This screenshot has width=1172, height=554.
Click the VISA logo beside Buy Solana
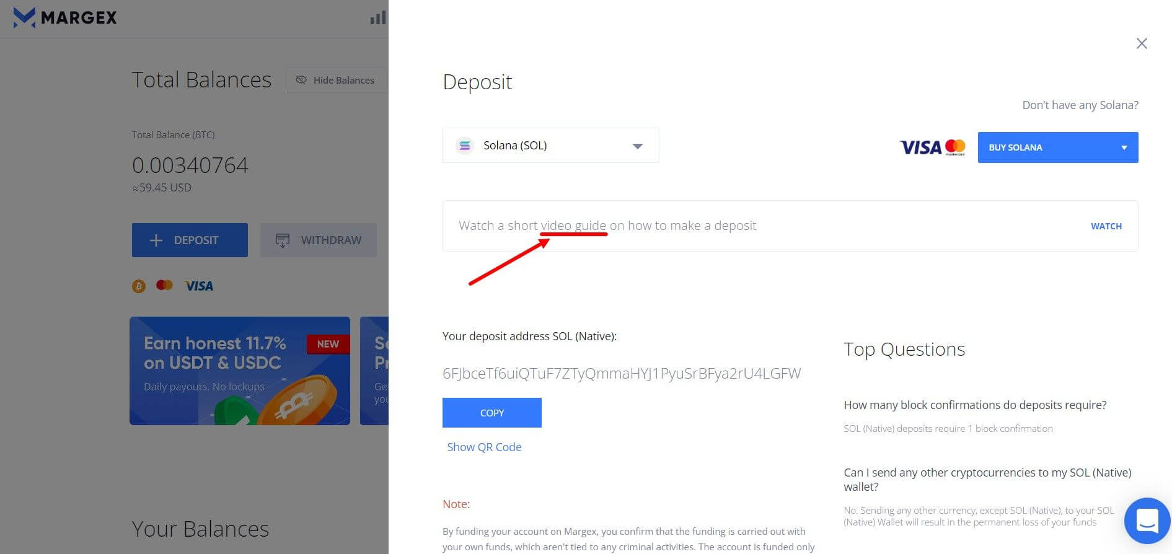[x=920, y=147]
